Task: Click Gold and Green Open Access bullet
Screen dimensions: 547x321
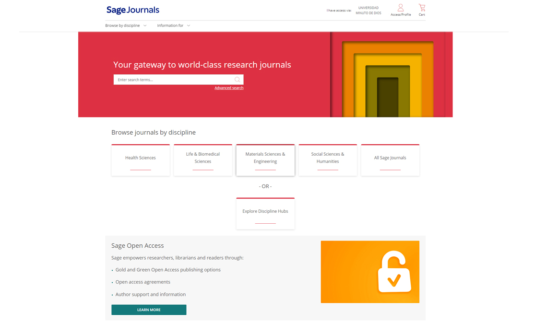Action: (x=168, y=270)
